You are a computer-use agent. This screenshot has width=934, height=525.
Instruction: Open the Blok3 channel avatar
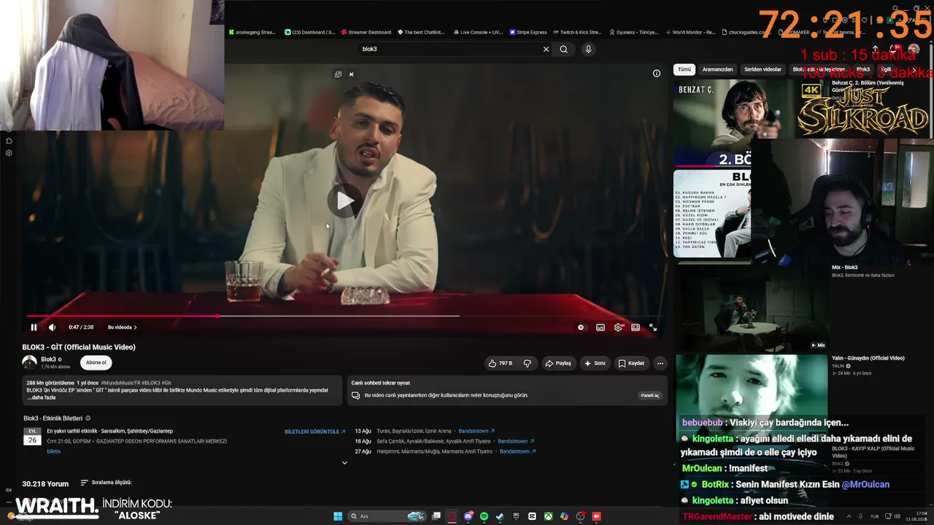29,362
